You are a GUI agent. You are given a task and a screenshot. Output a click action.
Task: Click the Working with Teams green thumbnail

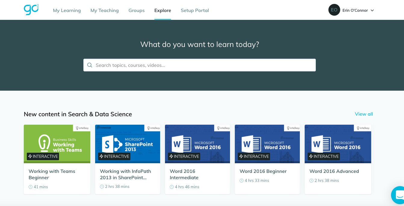57,144
